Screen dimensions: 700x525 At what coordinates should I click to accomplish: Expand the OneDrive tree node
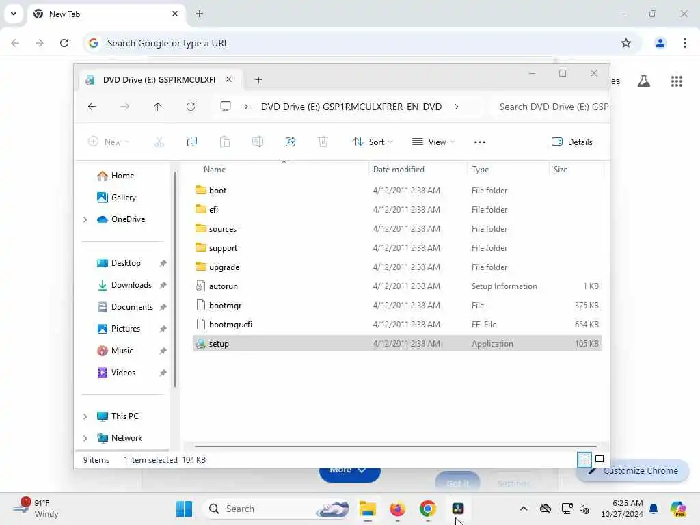click(x=85, y=219)
